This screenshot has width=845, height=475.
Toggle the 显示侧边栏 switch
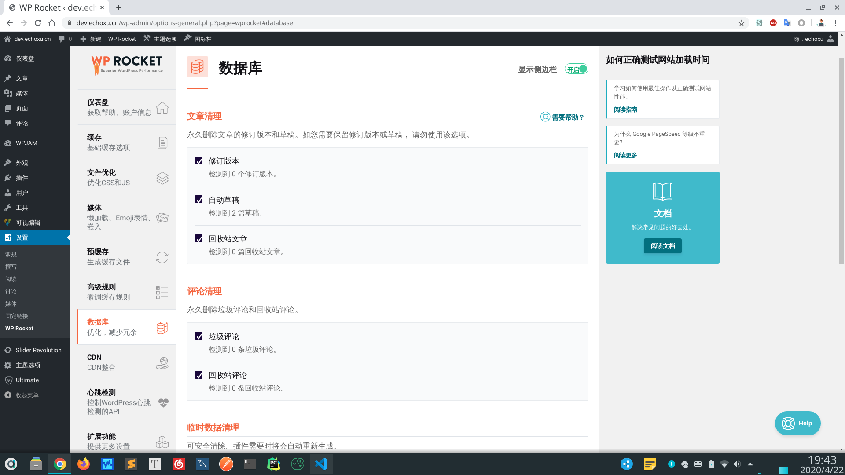point(577,69)
